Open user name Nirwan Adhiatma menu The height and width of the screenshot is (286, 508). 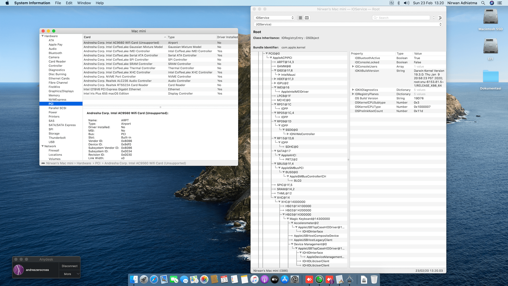tap(462, 3)
